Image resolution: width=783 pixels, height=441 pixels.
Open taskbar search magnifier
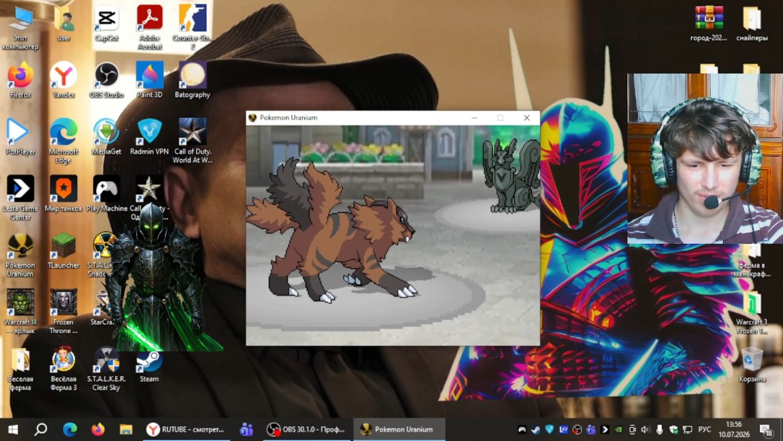40,430
